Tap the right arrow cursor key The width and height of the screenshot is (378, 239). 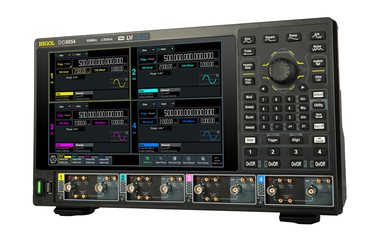302,88
